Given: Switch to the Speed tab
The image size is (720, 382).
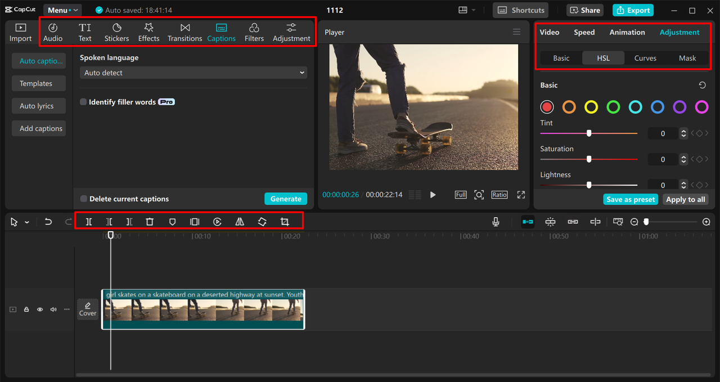Looking at the screenshot, I should coord(584,32).
